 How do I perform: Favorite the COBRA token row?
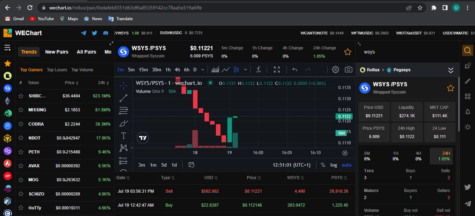coord(21,124)
